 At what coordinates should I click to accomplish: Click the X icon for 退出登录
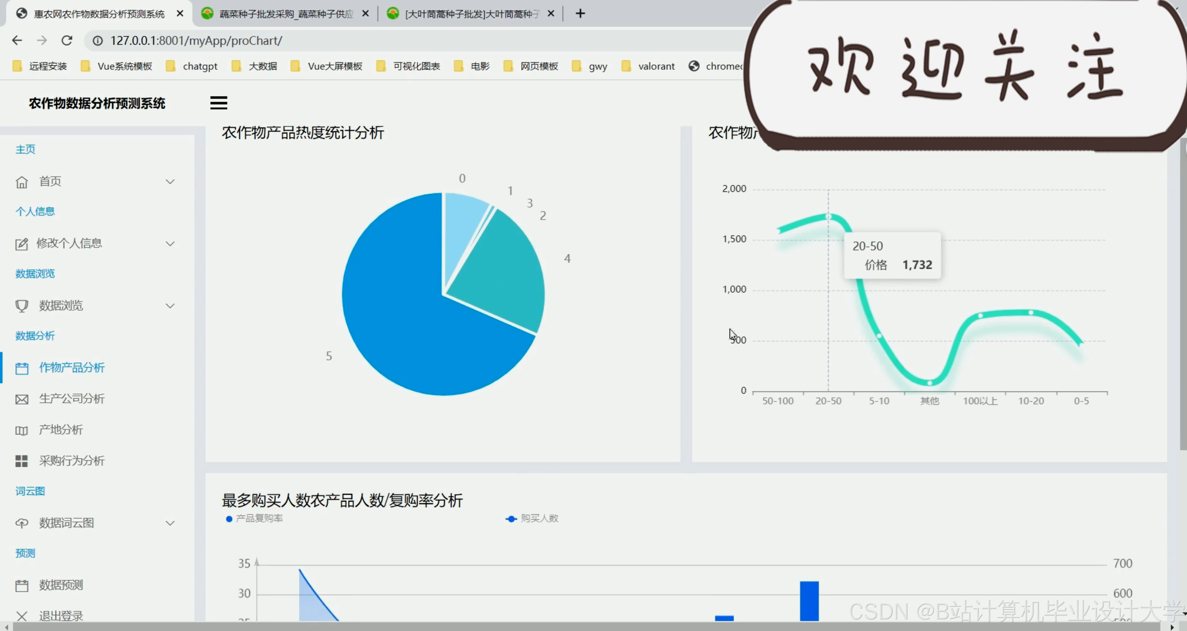tap(22, 616)
